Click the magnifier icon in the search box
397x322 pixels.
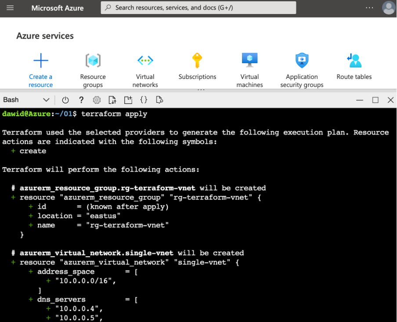tap(108, 7)
